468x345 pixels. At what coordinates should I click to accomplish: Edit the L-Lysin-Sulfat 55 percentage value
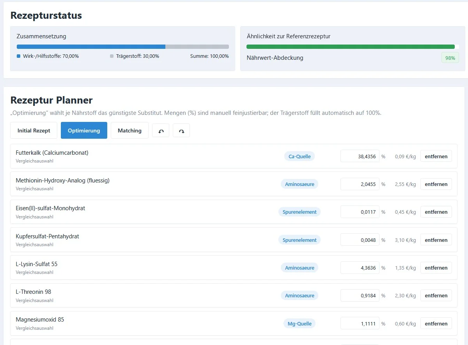point(360,268)
